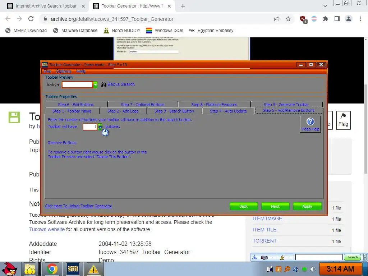Click the green Back button

pyautogui.click(x=244, y=206)
